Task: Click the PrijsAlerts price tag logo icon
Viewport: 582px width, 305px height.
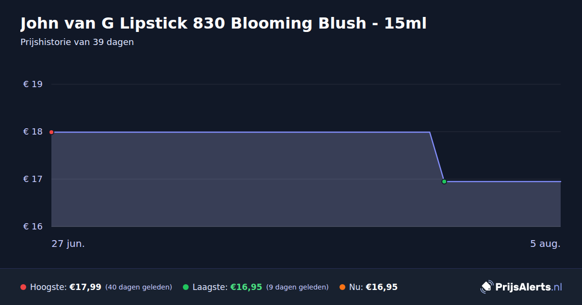Action: pos(486,287)
